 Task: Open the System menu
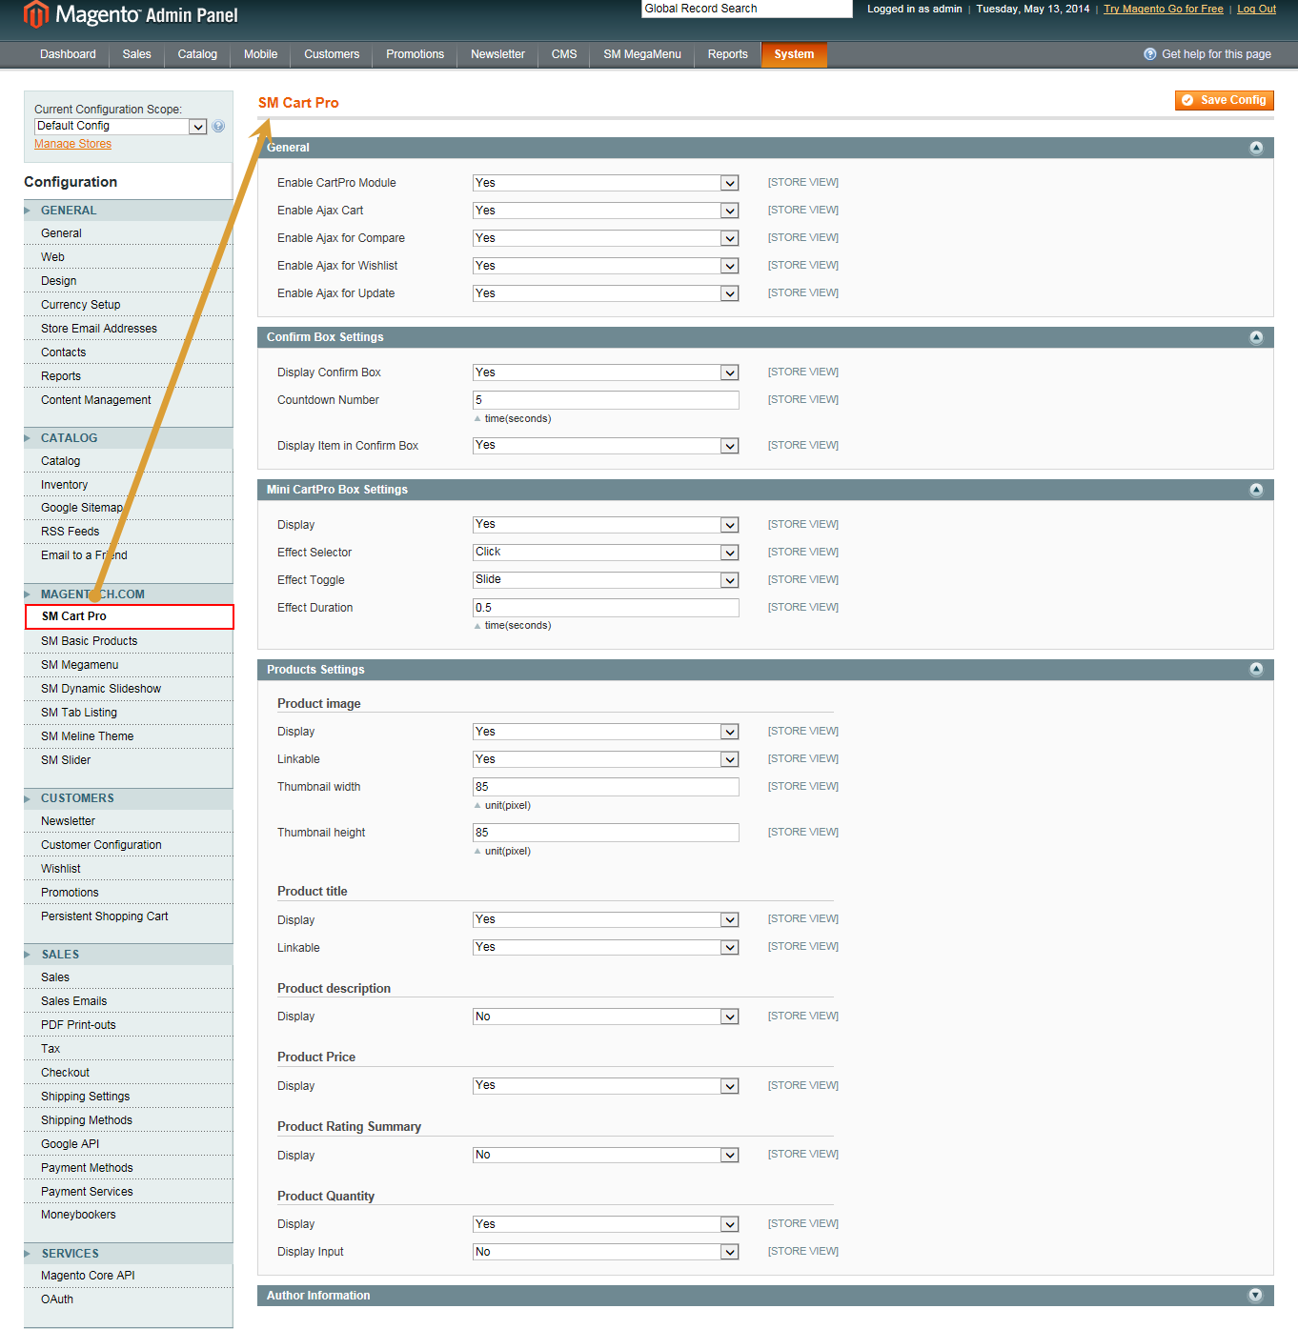[794, 54]
